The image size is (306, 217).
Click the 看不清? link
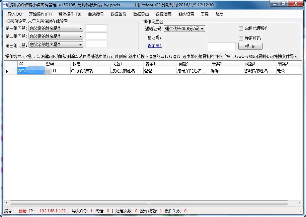pos(155,46)
